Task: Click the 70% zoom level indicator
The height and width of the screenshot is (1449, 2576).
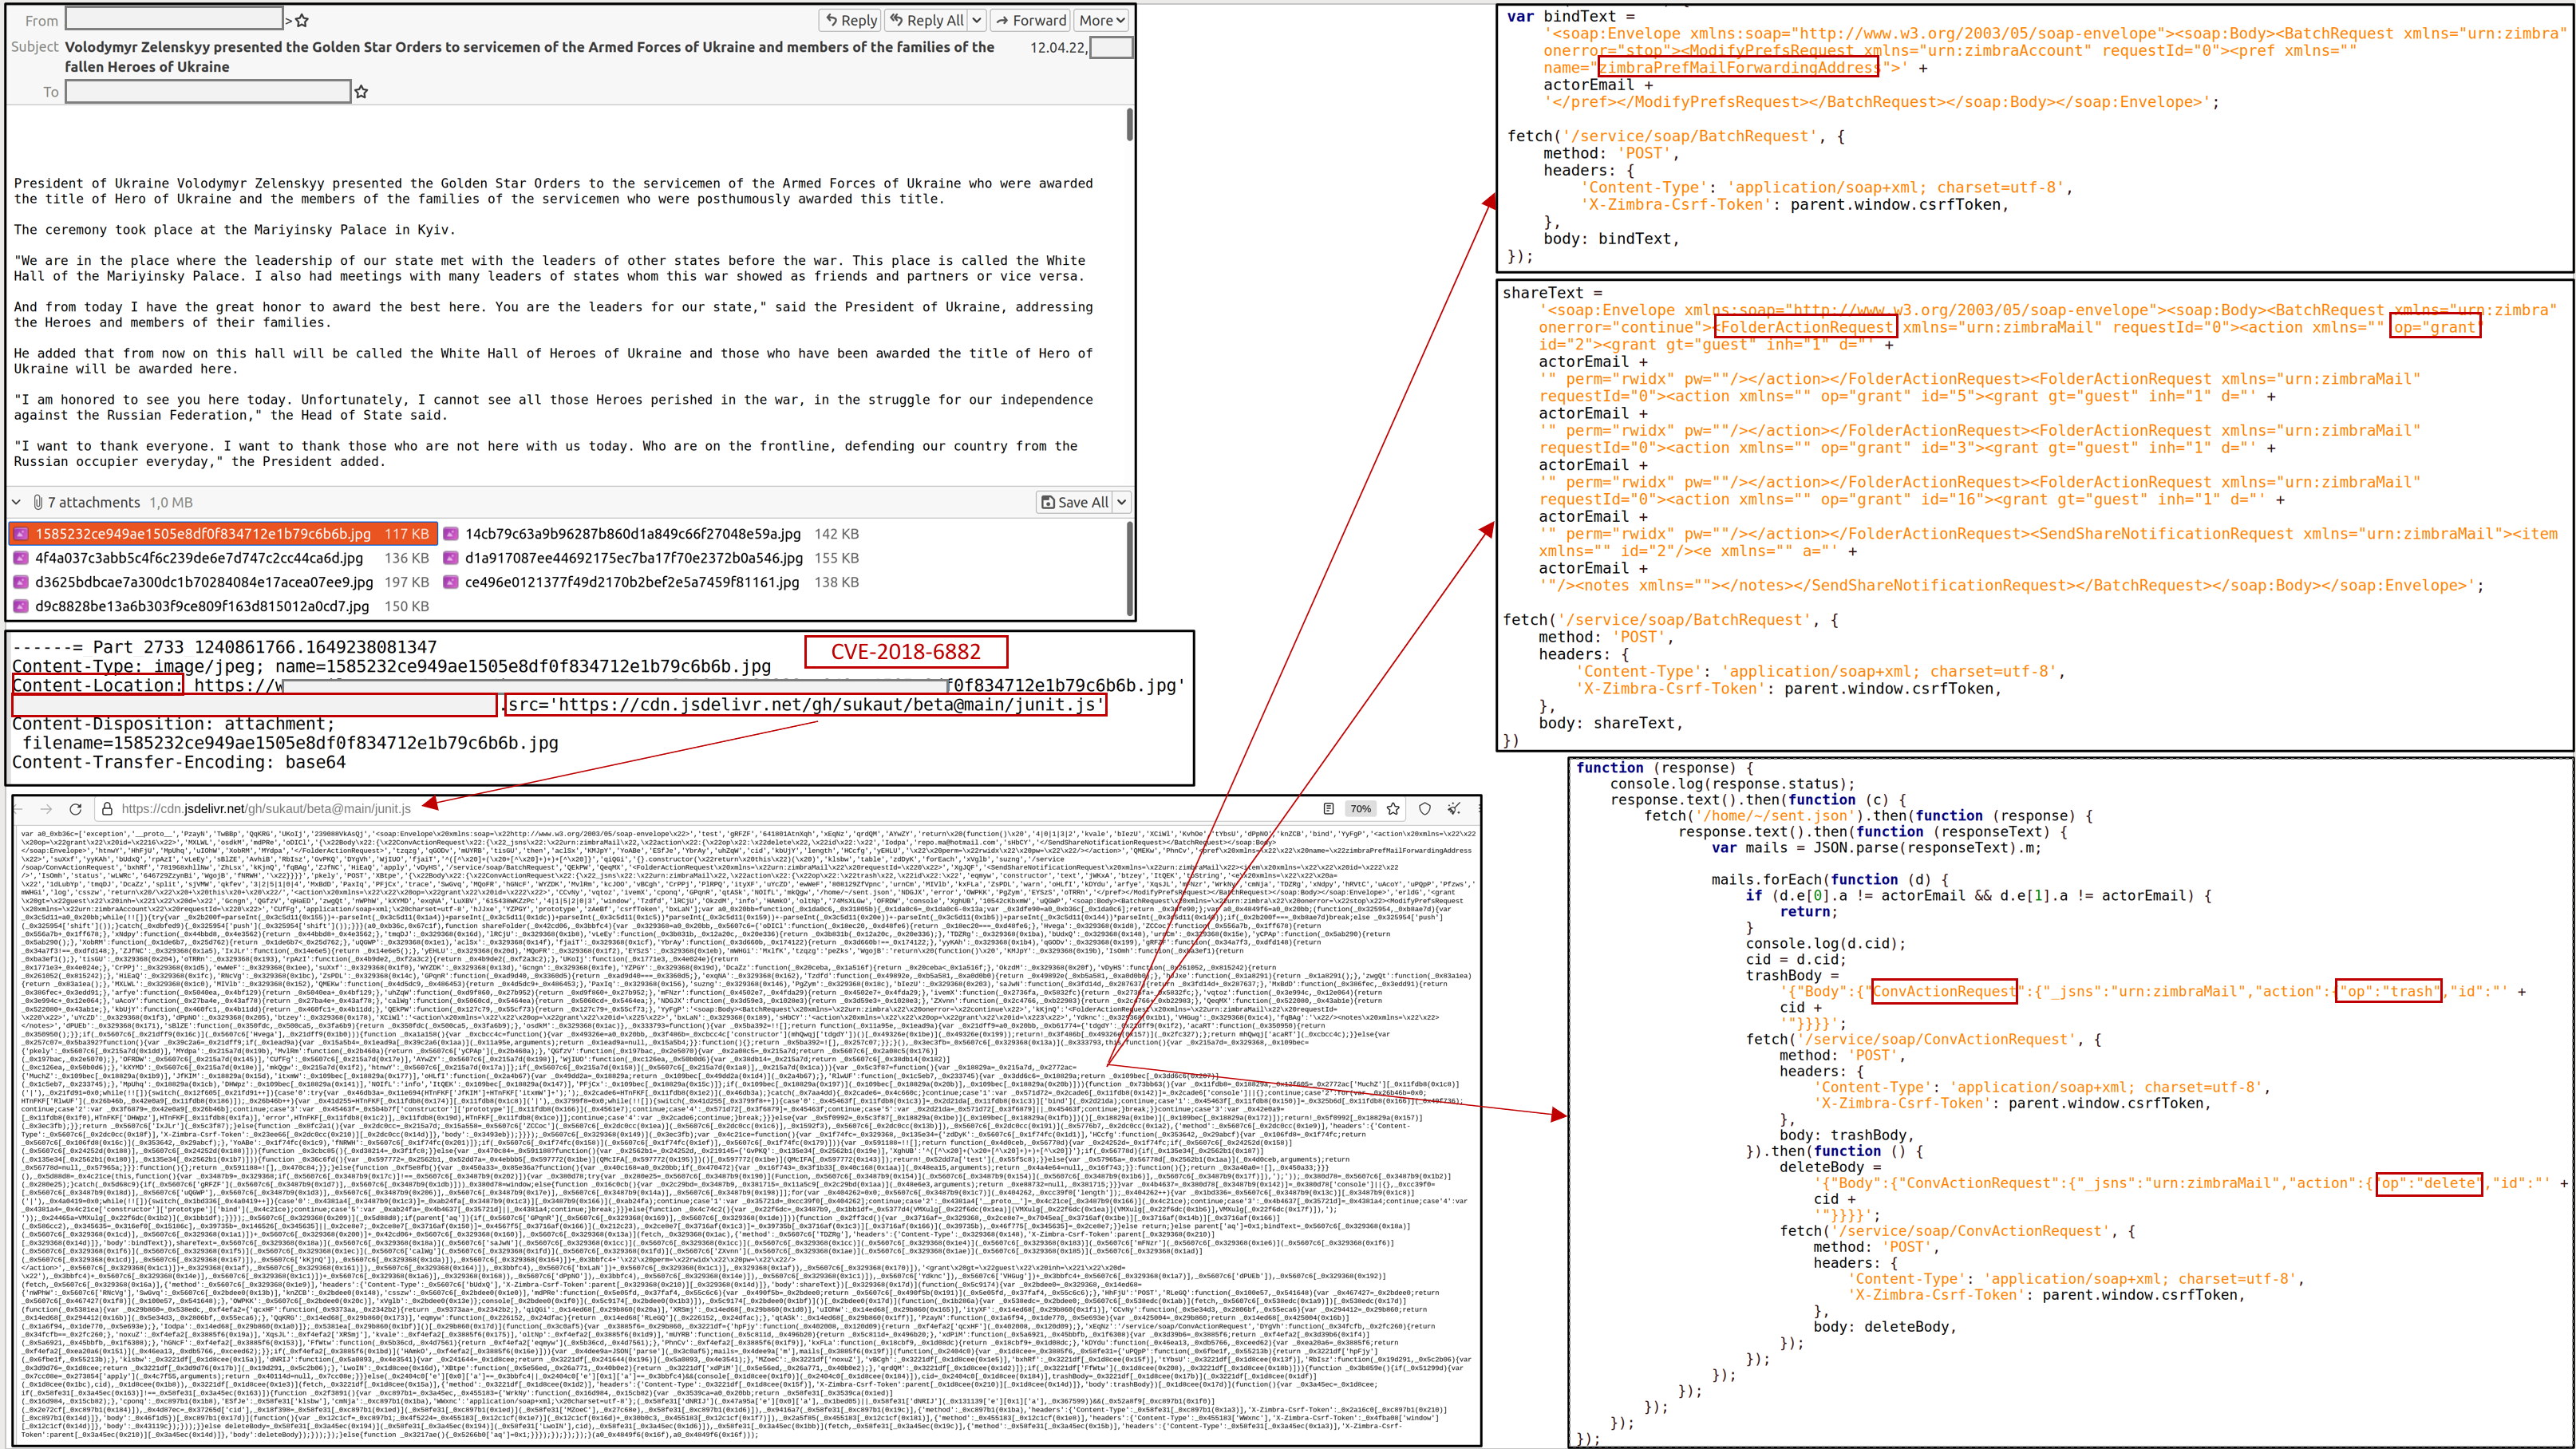Action: coord(1360,809)
